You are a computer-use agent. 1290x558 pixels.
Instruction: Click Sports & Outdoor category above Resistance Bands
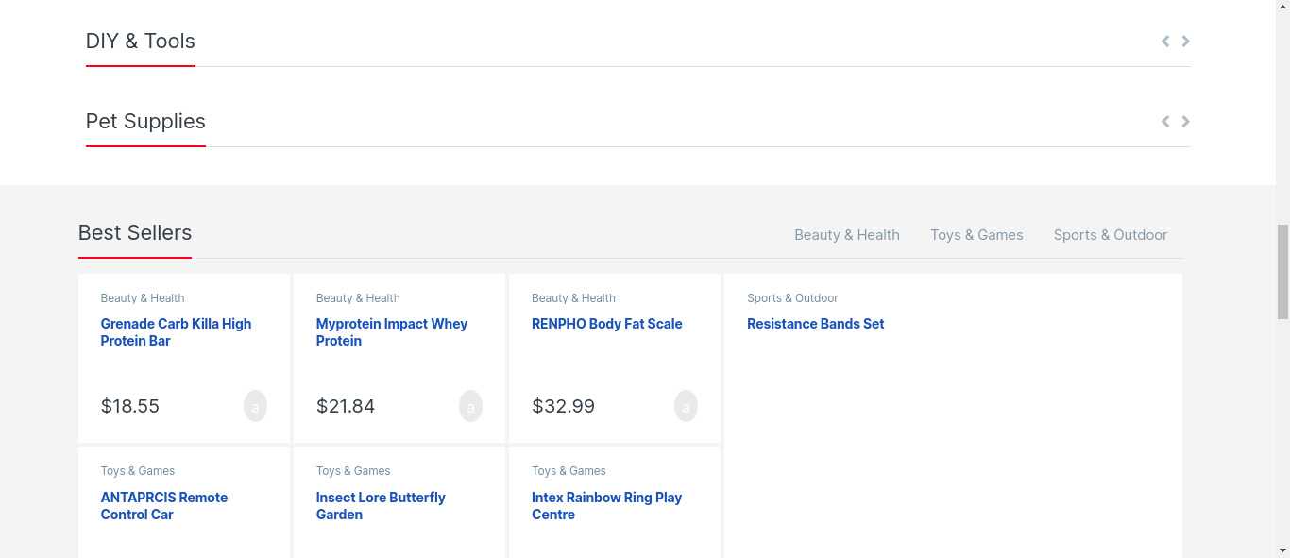pyautogui.click(x=792, y=298)
